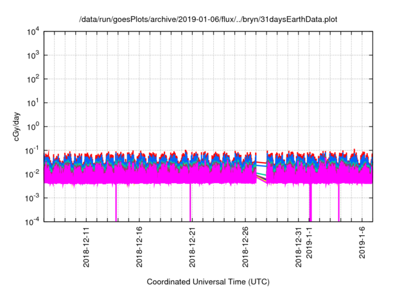The width and height of the screenshot is (411, 288).
Task: Click the 10^4 y-axis tick label
Action: [33, 32]
